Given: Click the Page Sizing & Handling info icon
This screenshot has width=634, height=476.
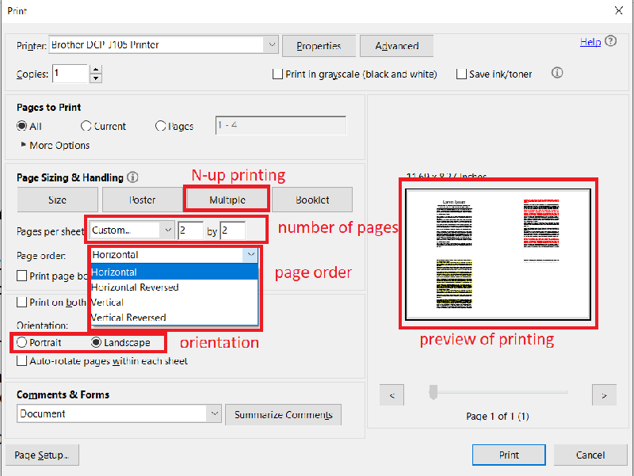Looking at the screenshot, I should [132, 177].
